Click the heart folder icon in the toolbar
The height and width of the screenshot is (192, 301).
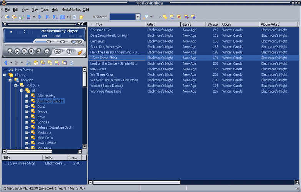click(186, 17)
